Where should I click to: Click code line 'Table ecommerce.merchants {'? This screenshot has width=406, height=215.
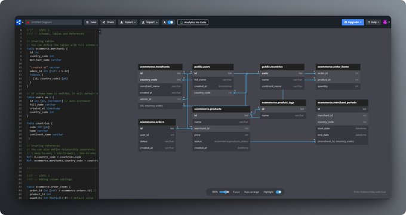(47, 49)
